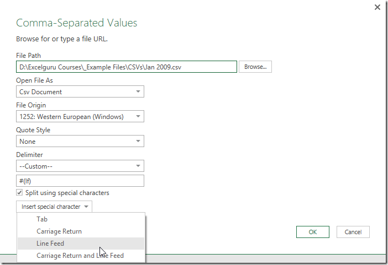Click the Insert special character button
388x265 pixels.
54,207
